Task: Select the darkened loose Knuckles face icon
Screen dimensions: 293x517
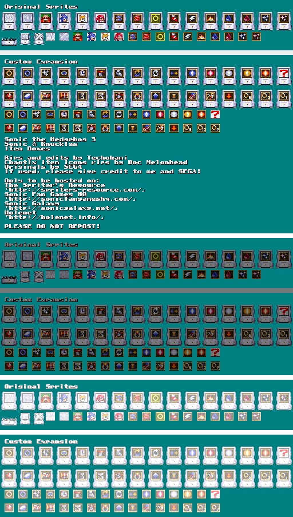Action: click(x=119, y=275)
